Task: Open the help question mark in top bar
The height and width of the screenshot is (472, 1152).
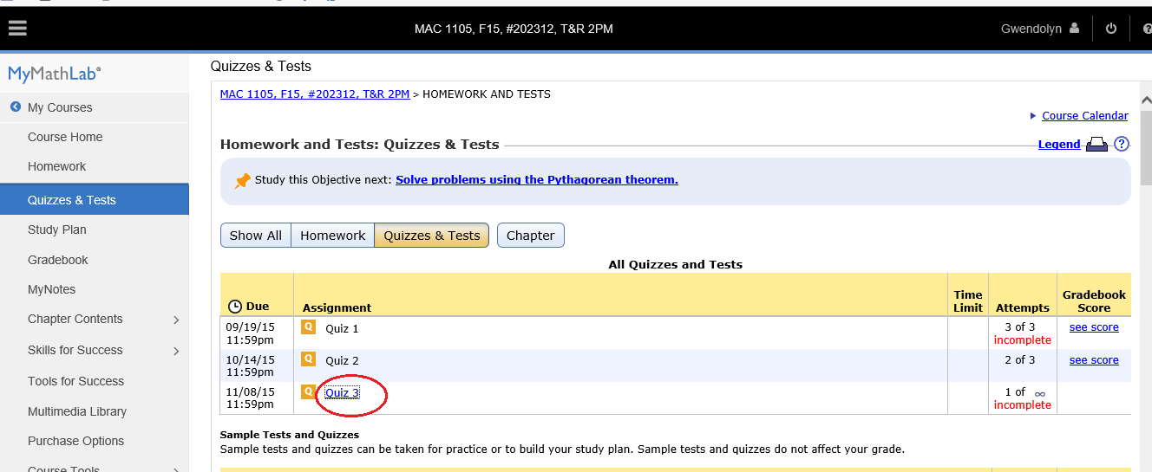Action: tap(1147, 29)
